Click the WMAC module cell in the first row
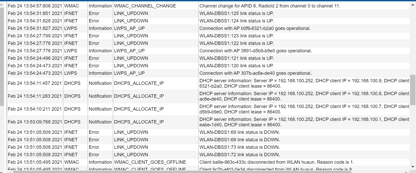 click(71, 6)
